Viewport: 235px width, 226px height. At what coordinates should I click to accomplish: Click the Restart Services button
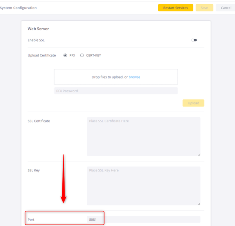[x=175, y=8]
